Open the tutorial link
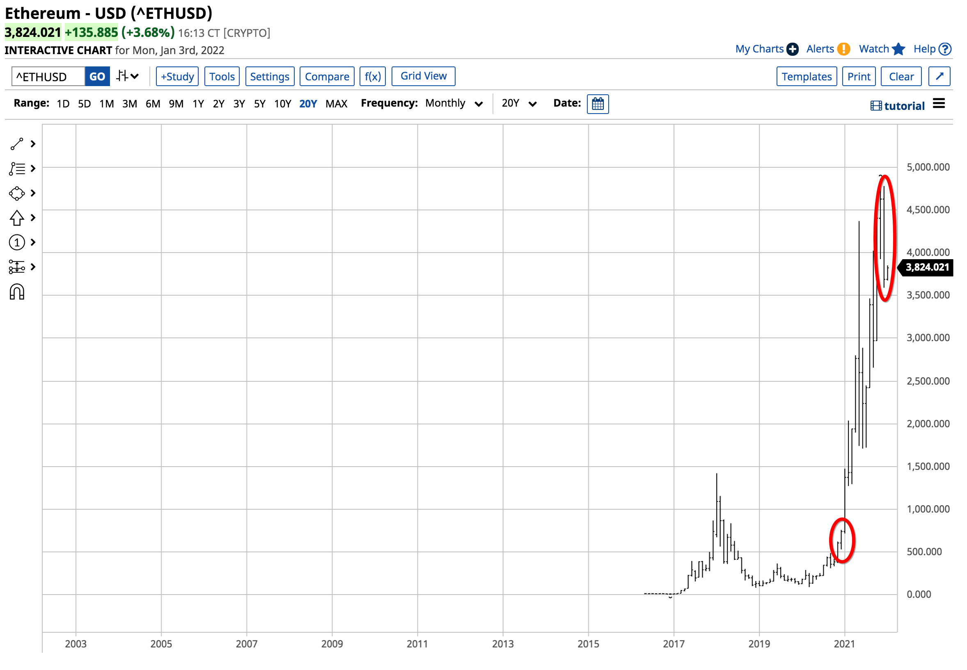 coord(898,106)
